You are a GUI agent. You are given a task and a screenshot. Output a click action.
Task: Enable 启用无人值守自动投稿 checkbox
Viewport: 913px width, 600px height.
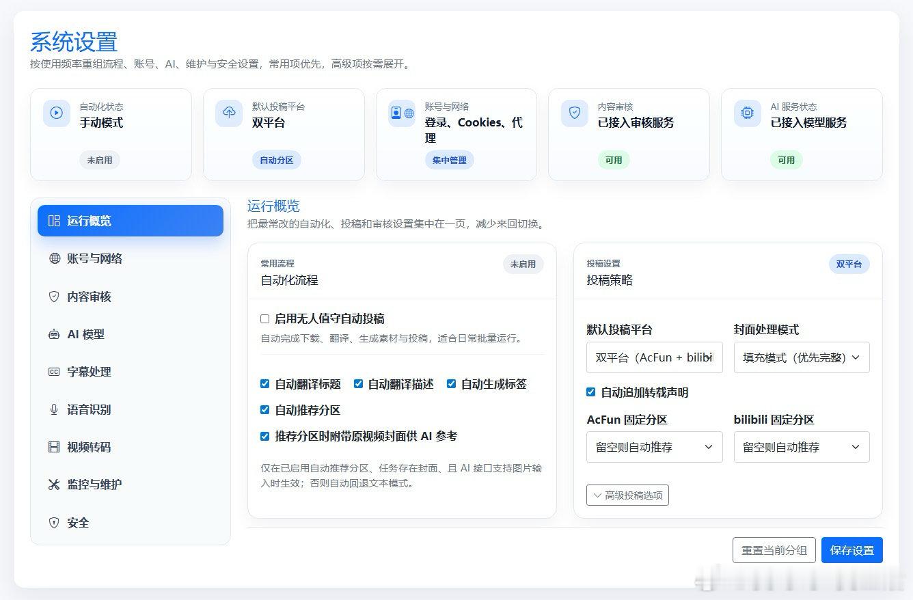click(265, 318)
